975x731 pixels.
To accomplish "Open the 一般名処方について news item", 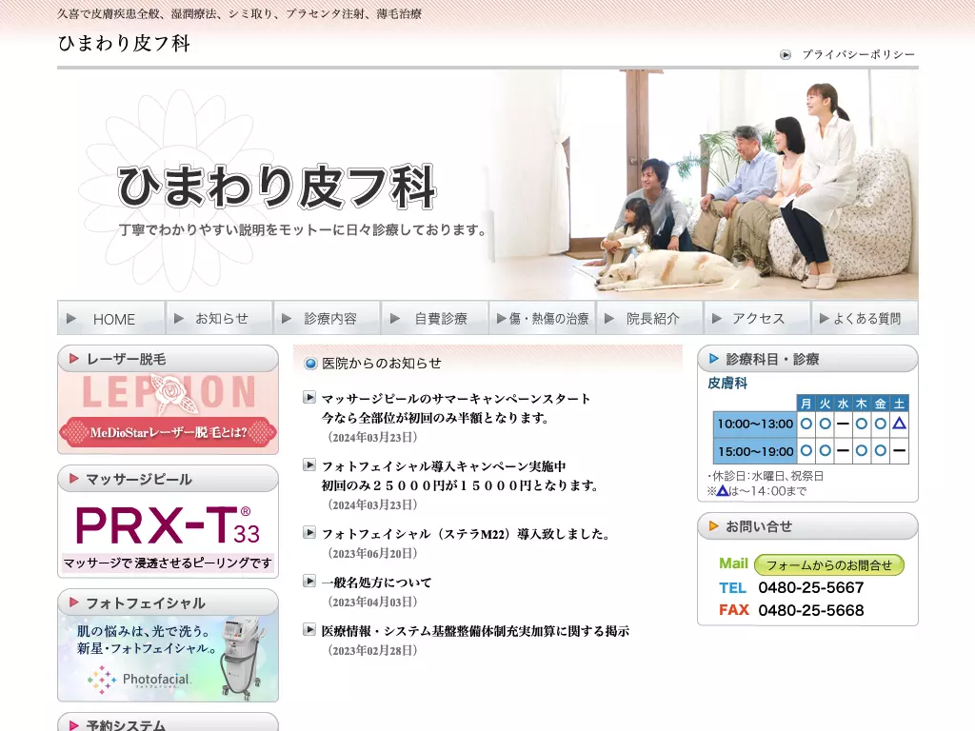I will click(x=376, y=583).
